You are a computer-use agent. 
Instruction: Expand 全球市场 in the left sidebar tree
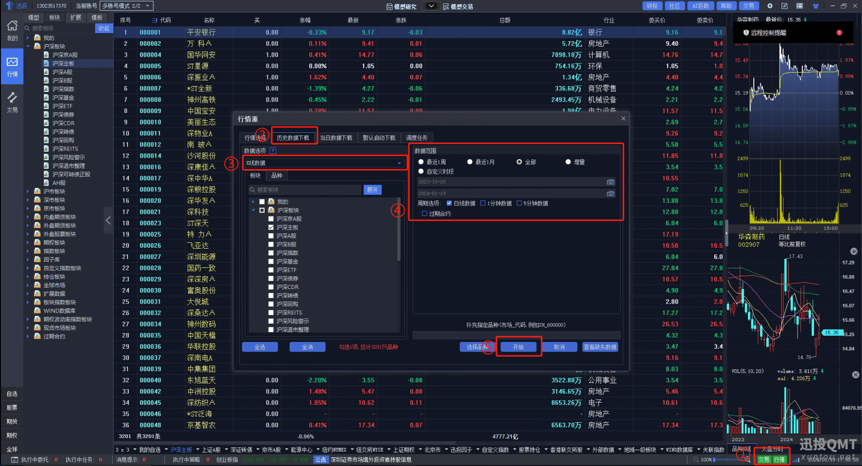click(x=28, y=285)
